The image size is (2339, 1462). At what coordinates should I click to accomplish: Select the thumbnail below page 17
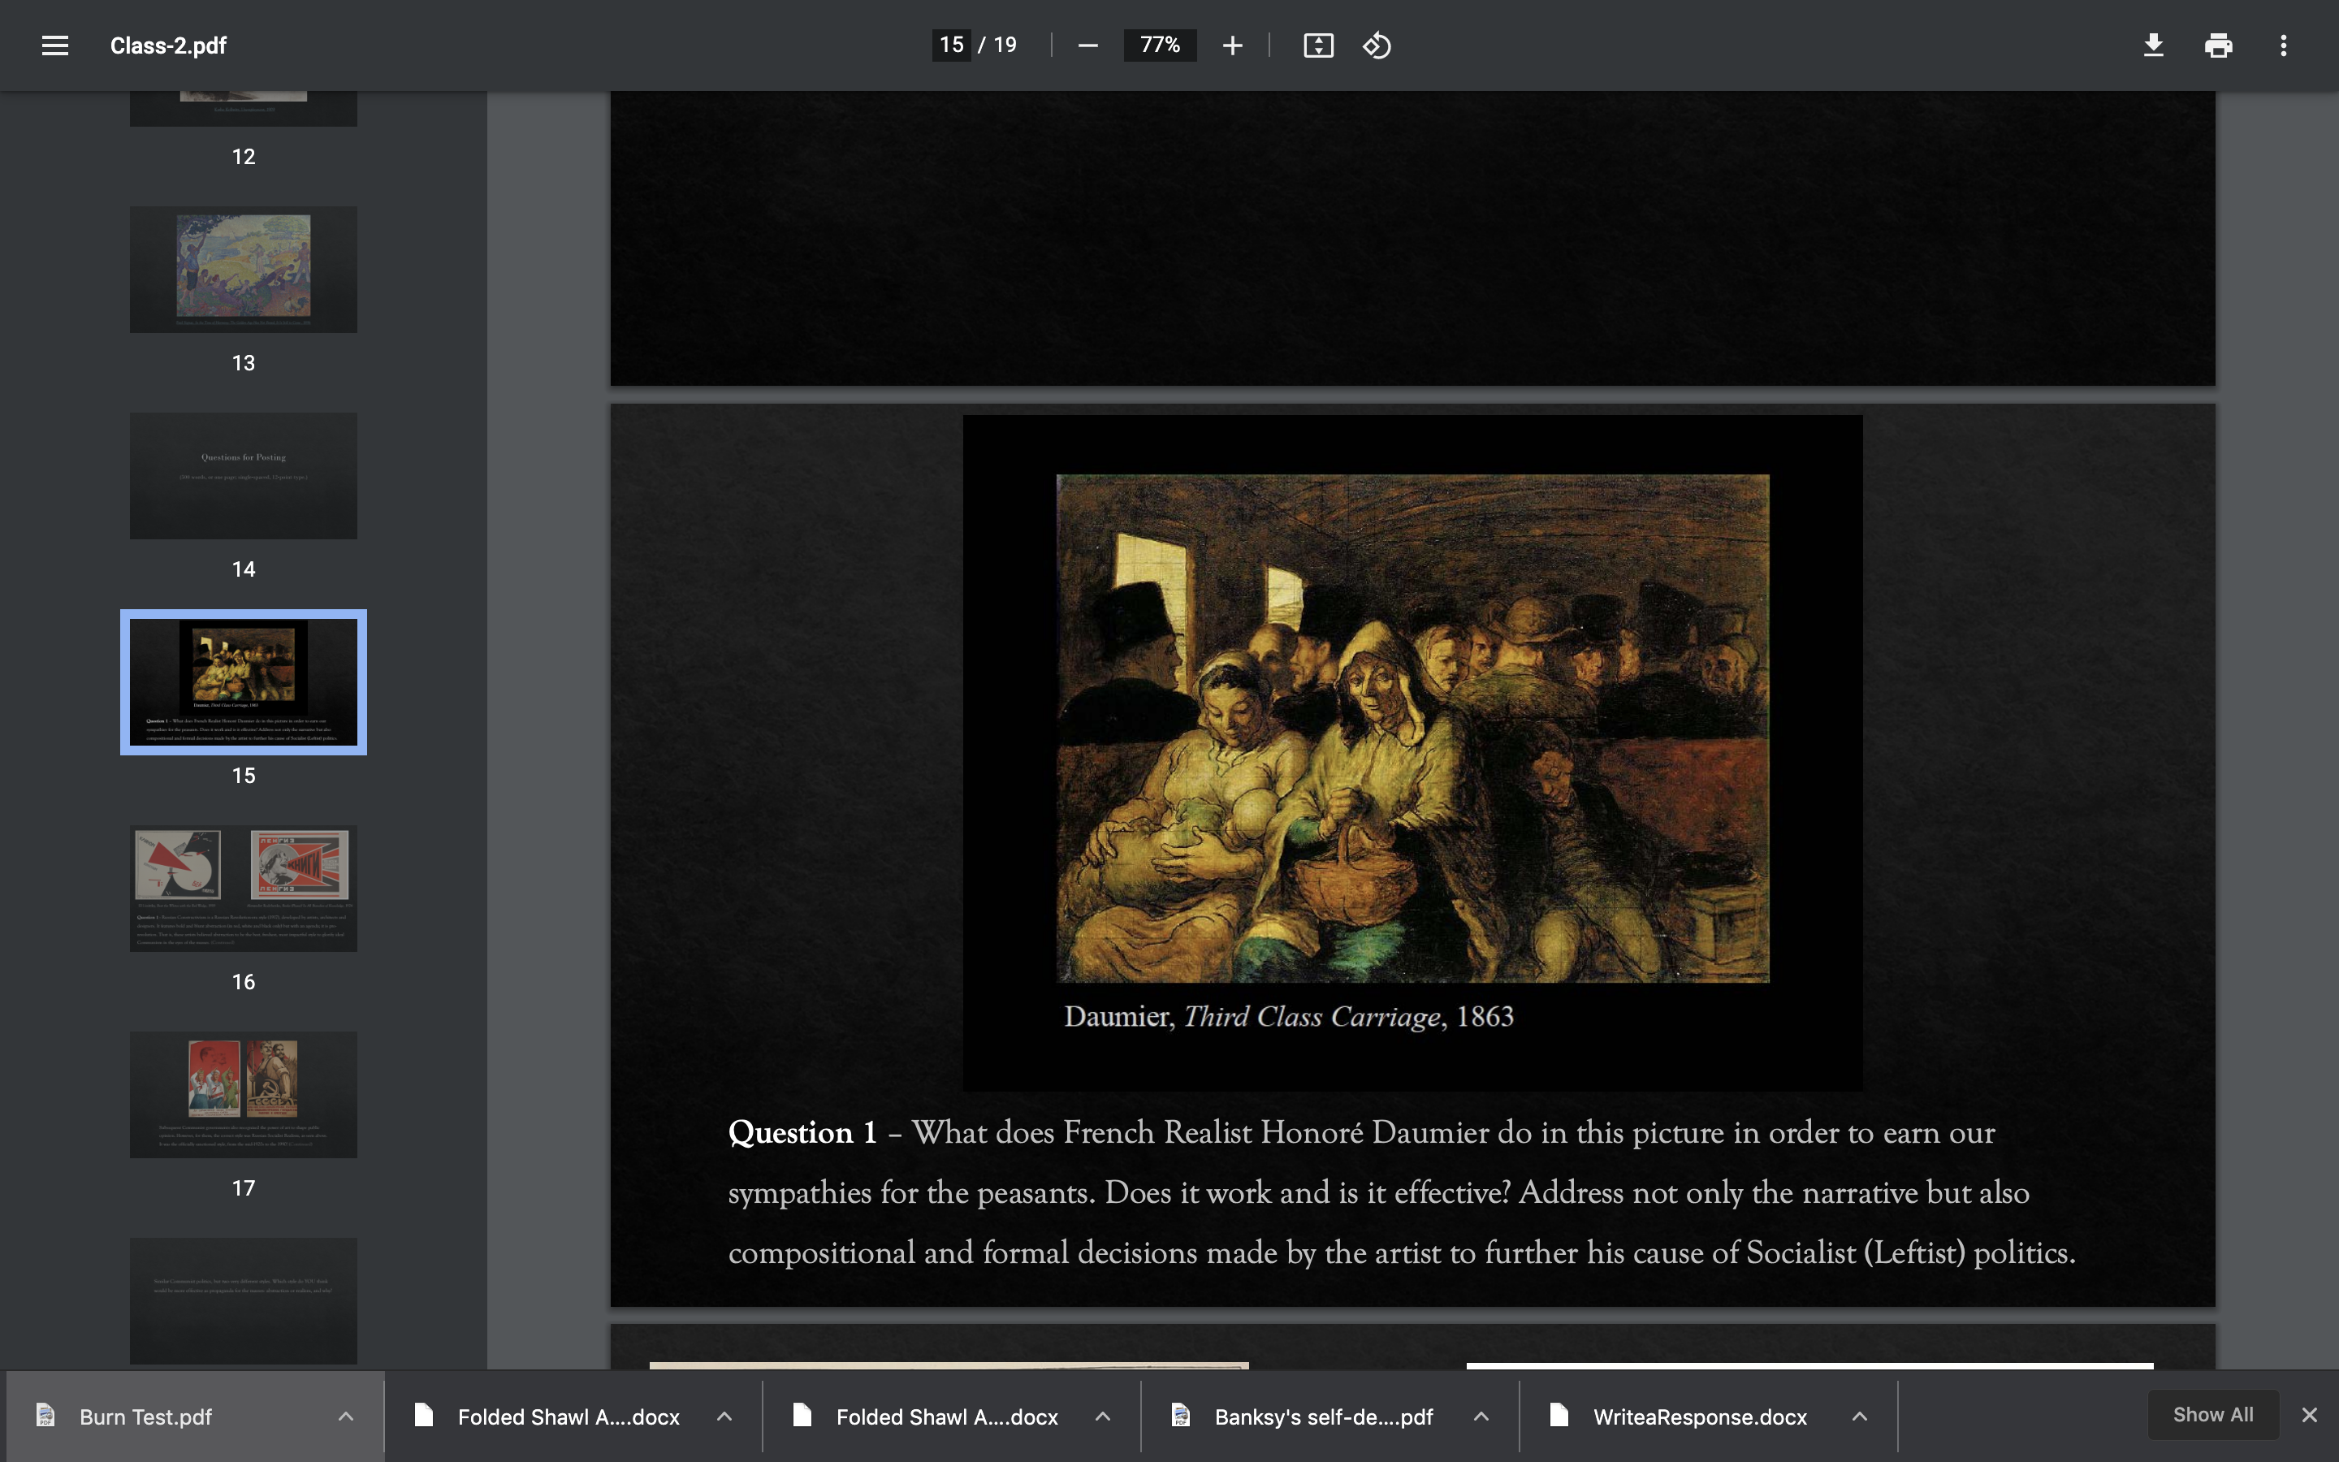point(244,1300)
